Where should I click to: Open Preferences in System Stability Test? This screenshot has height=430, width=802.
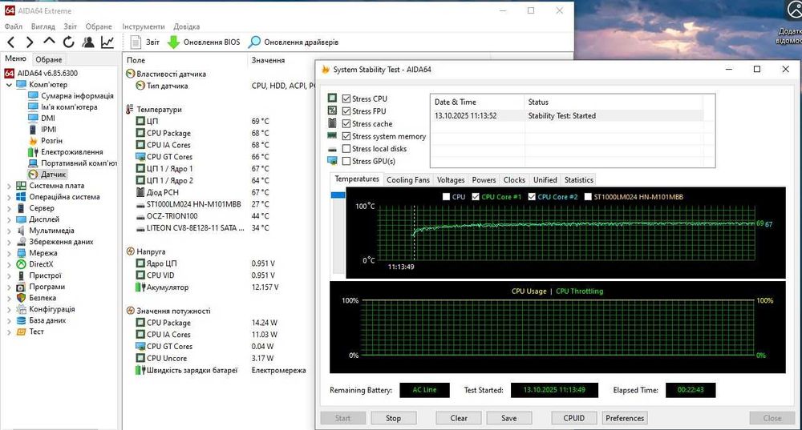point(625,418)
